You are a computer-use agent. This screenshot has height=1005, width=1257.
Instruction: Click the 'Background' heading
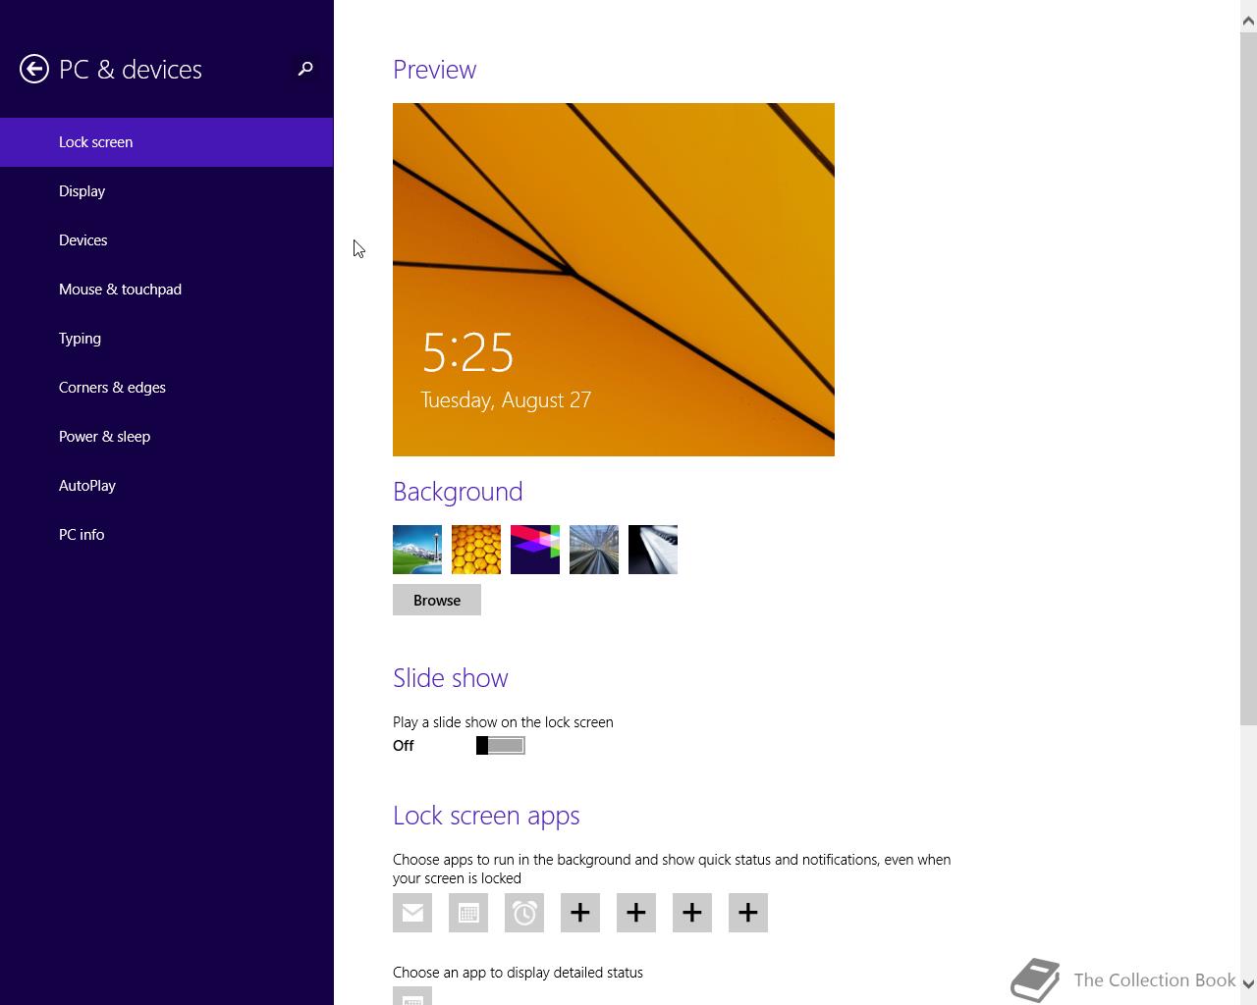458,492
